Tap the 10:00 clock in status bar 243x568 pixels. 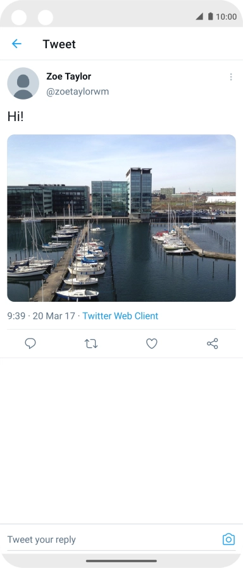coord(227,16)
